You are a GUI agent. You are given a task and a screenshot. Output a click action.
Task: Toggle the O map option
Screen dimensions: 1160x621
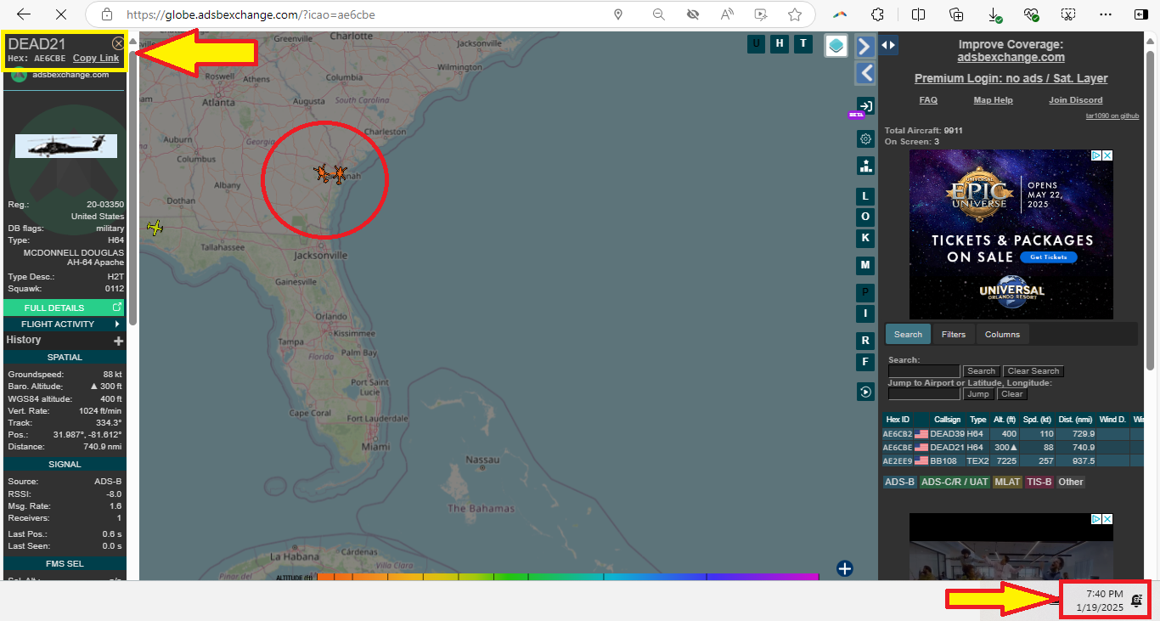(x=865, y=217)
